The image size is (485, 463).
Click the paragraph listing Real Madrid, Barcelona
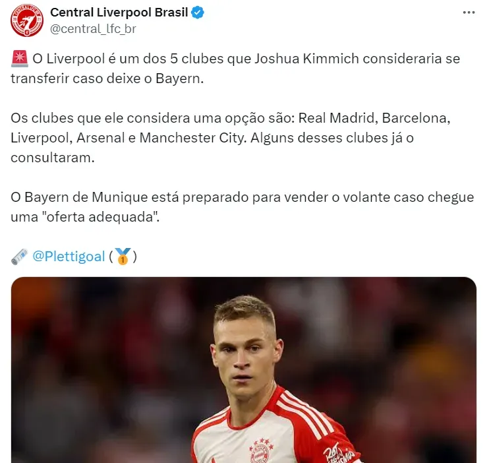231,138
